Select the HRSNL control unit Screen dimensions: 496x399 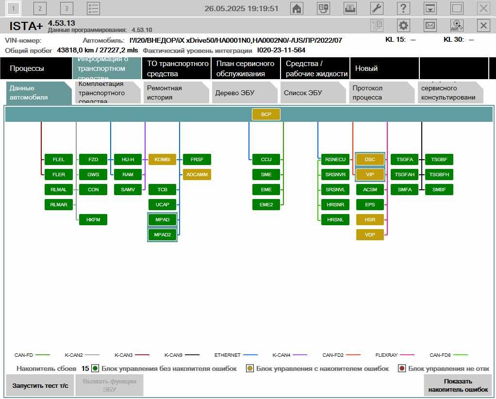coord(335,219)
